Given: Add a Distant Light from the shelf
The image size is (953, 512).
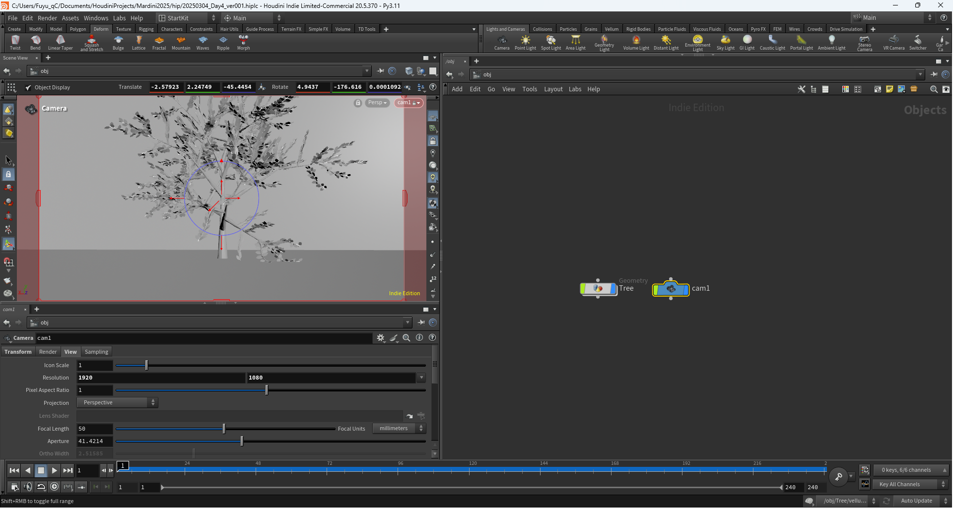Looking at the screenshot, I should point(666,43).
